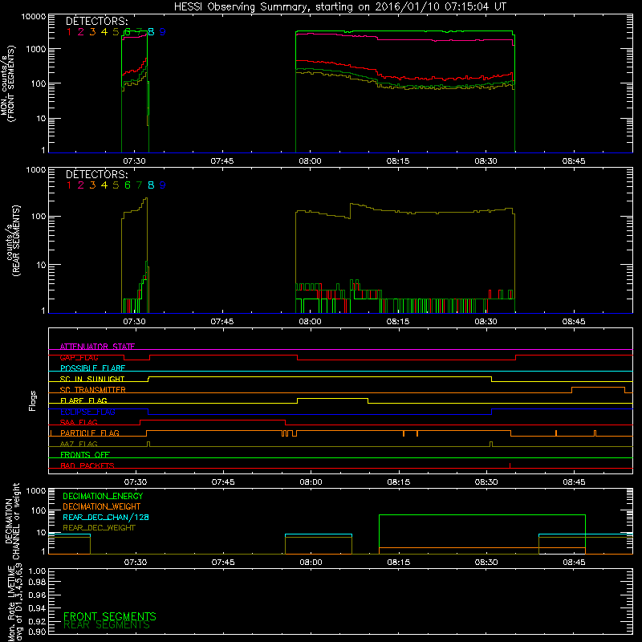
Task: Click the DETECTORS: heading in rear segments panel
Action: 96,175
